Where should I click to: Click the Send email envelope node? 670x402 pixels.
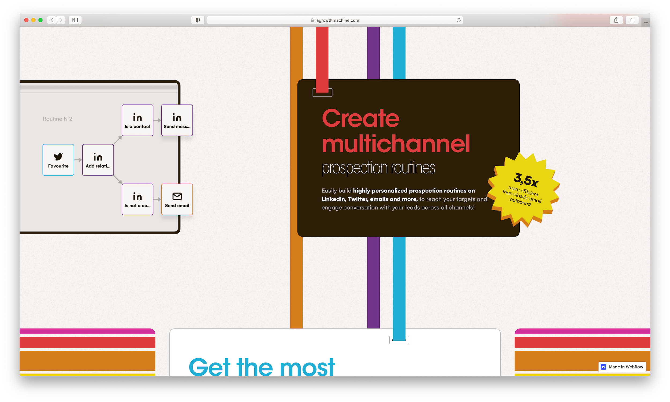[x=177, y=199]
